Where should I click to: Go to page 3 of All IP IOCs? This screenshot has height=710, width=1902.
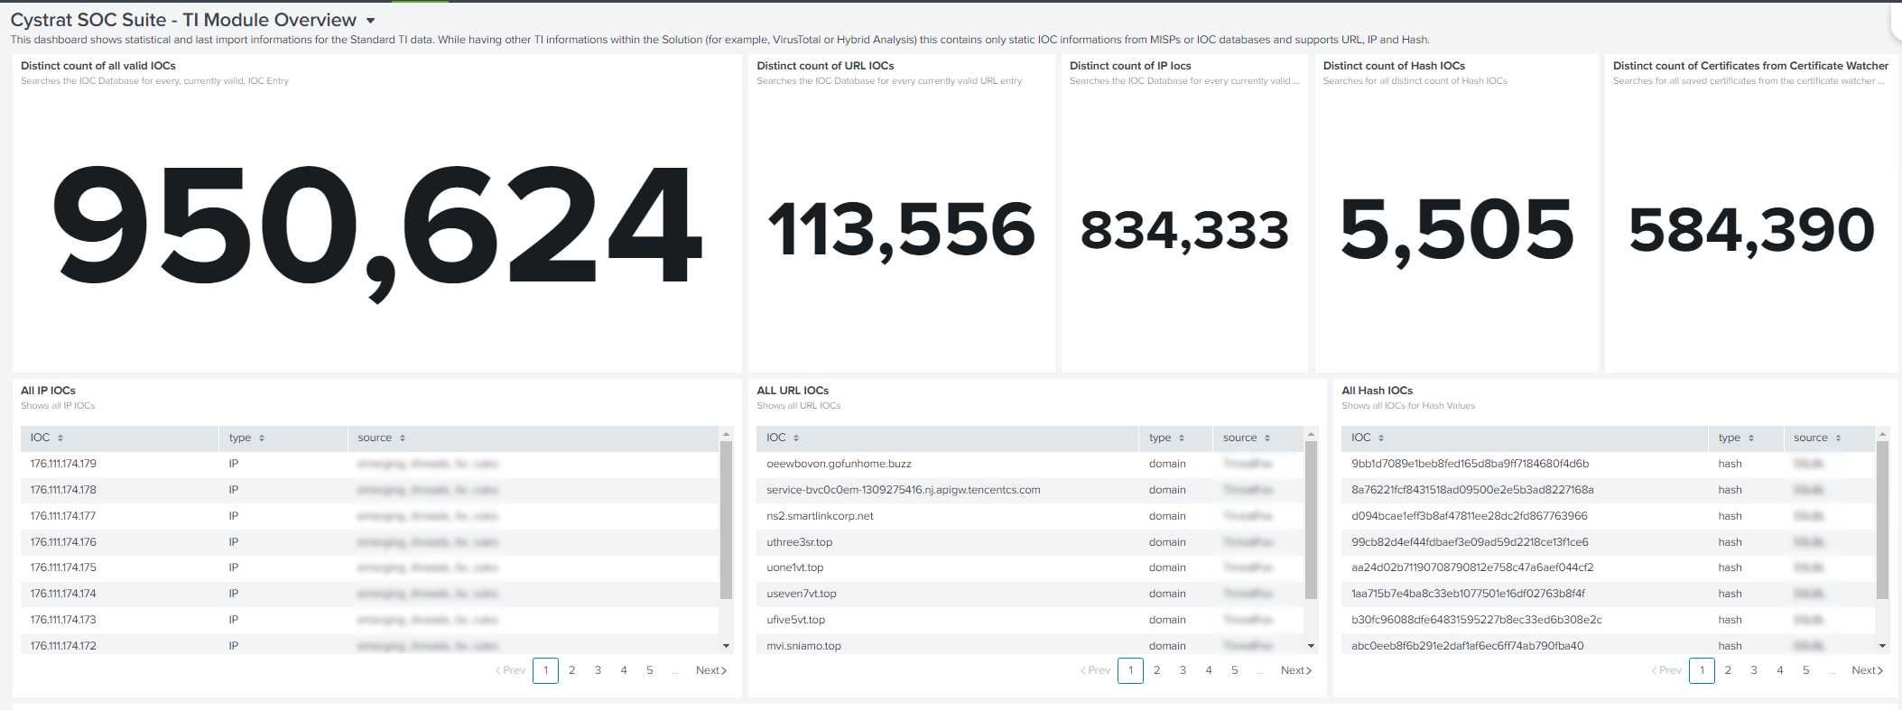598,670
